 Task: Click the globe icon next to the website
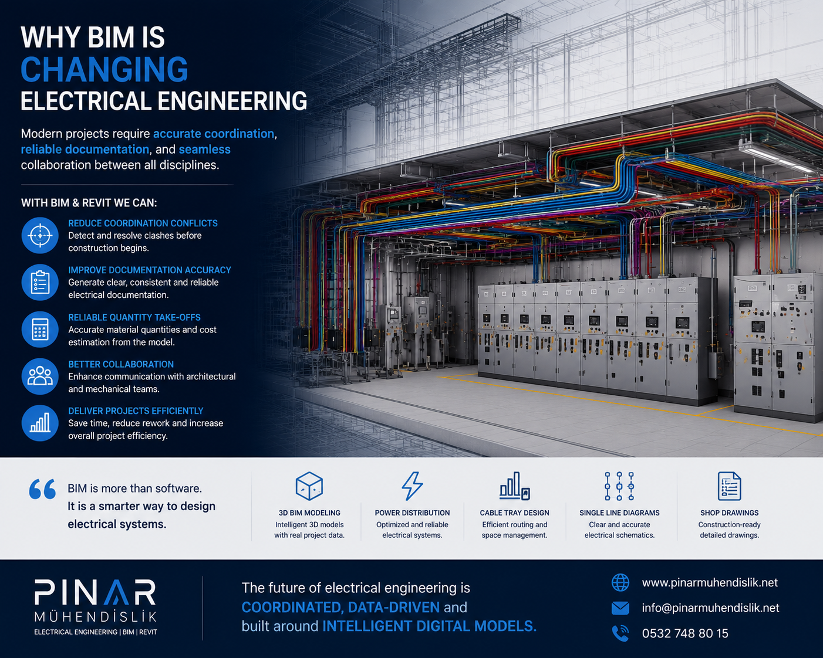click(620, 582)
